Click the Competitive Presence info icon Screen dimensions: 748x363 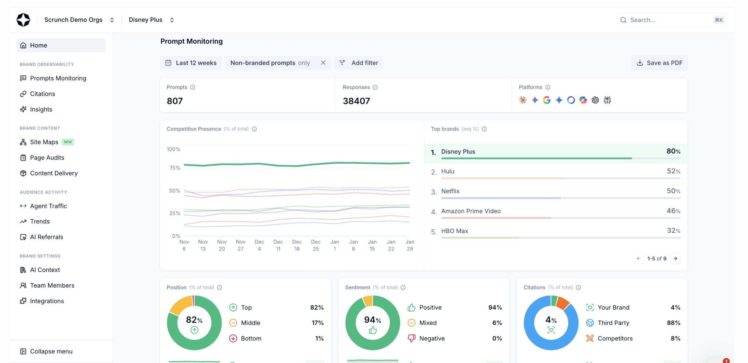[254, 129]
